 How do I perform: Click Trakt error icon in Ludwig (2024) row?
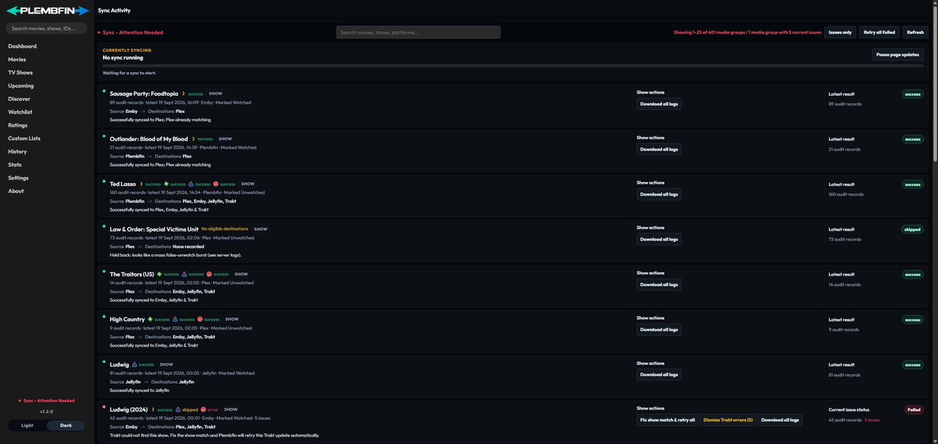[x=203, y=409]
